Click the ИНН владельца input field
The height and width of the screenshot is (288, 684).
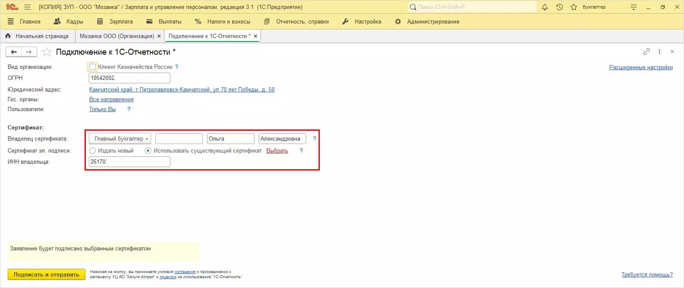129,162
